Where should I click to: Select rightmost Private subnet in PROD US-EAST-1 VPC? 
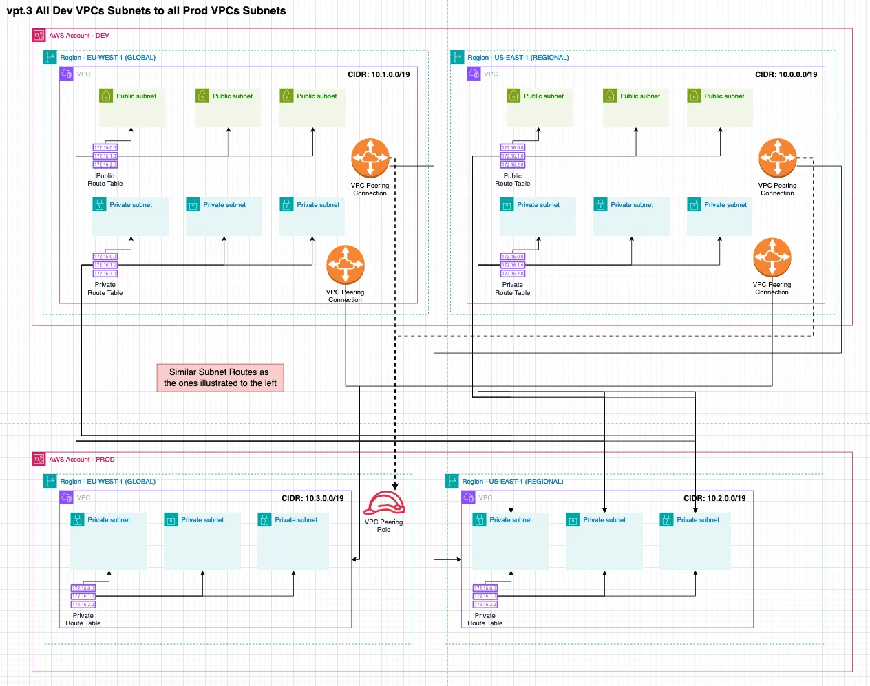(695, 541)
